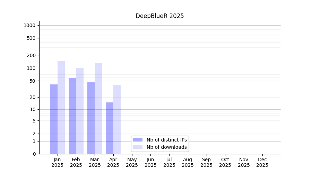Pick March's distinct IPs bar
Viewport: 312px width, 173px height.
[x=91, y=118]
